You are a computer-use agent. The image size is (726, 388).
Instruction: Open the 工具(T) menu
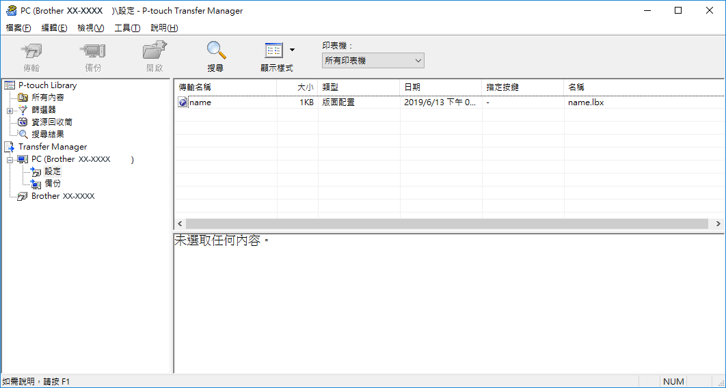127,28
